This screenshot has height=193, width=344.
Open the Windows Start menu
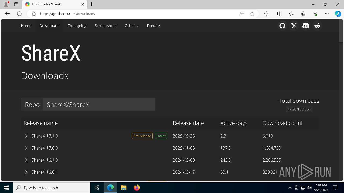(6, 188)
